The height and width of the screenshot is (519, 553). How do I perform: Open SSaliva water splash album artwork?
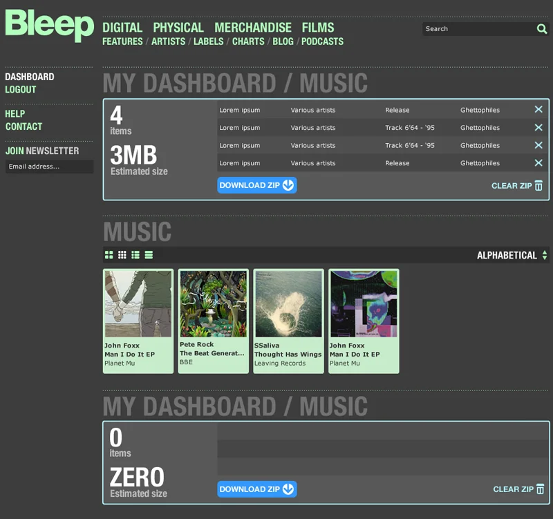(x=288, y=304)
